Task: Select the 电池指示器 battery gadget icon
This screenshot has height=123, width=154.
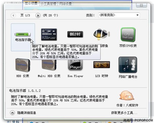Action: 23,34
